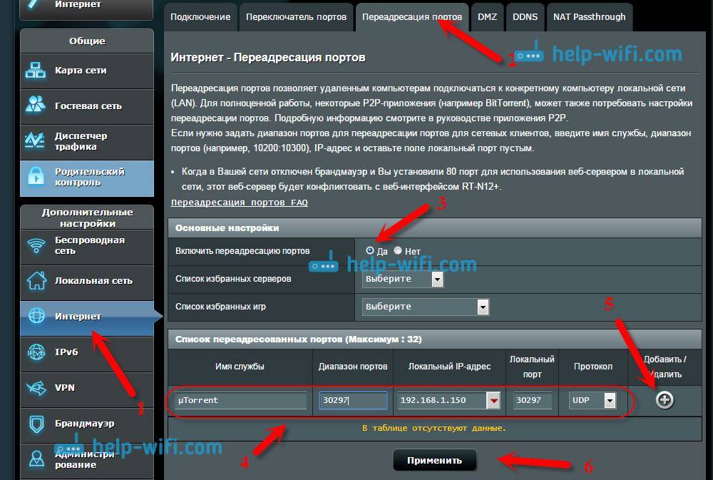This screenshot has height=480, width=713.
Task: Click the Локальный порт input field
Action: point(532,400)
